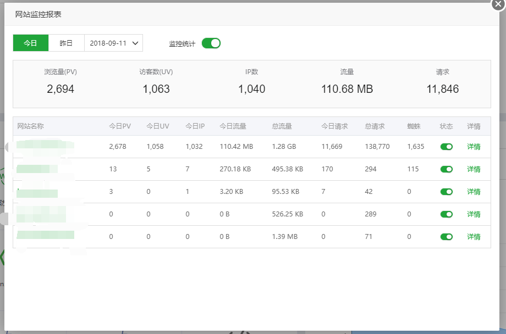506x334 pixels.
Task: Click the 总流量 column header
Action: [282, 126]
